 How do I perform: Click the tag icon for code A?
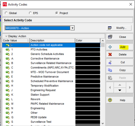pyautogui.click(x=8, y=59)
